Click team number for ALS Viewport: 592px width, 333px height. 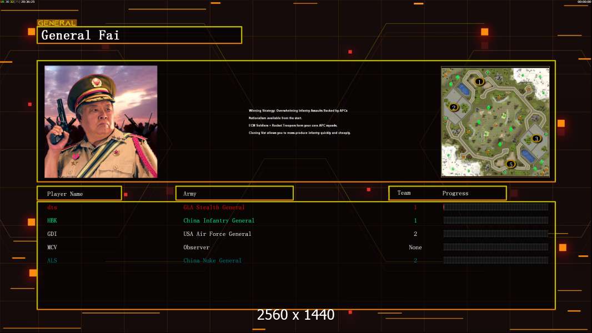(415, 260)
